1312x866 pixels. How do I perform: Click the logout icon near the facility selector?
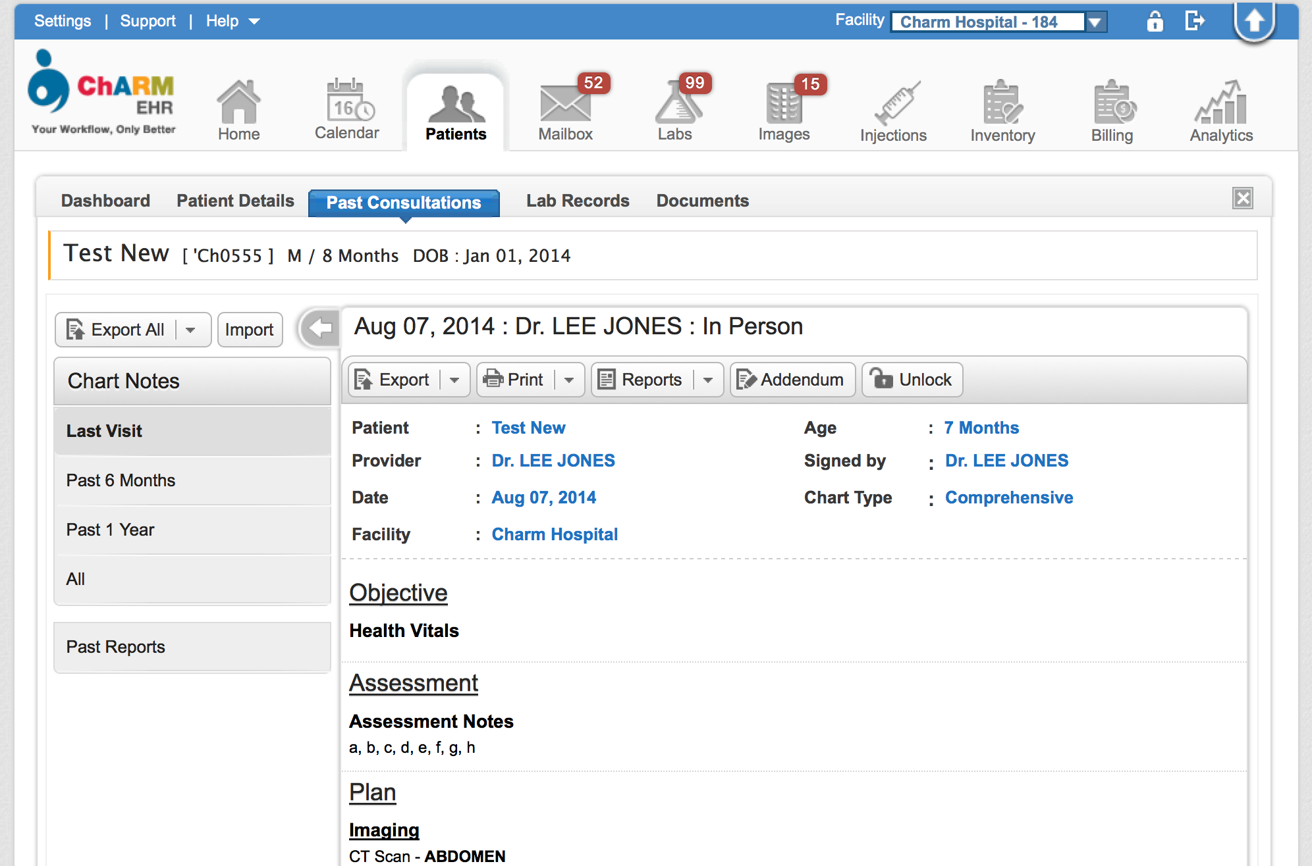coord(1194,20)
